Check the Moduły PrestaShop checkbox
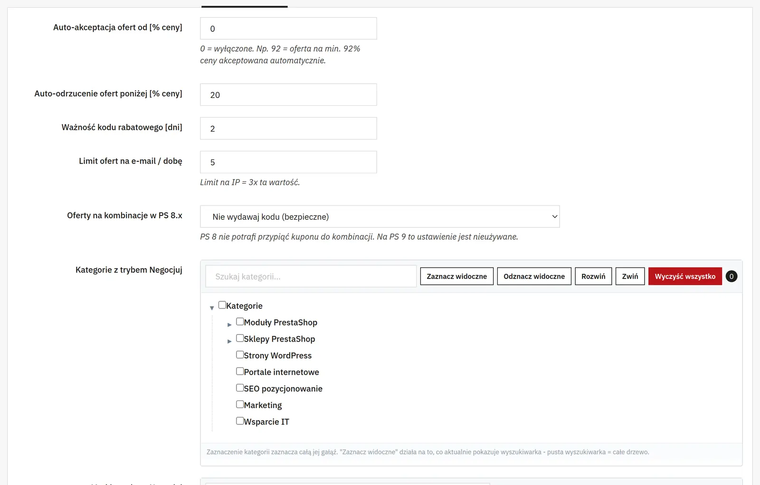Viewport: 760px width, 485px height. click(240, 322)
